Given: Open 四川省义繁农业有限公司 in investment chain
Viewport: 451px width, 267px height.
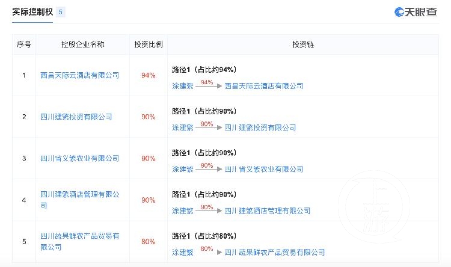Looking at the screenshot, I should click(264, 169).
